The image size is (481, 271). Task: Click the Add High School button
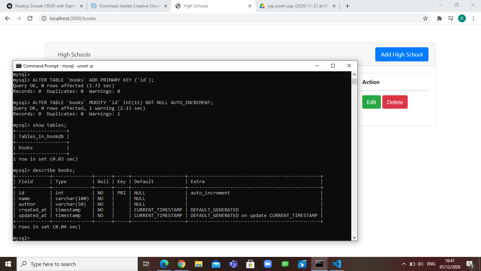[x=402, y=54]
